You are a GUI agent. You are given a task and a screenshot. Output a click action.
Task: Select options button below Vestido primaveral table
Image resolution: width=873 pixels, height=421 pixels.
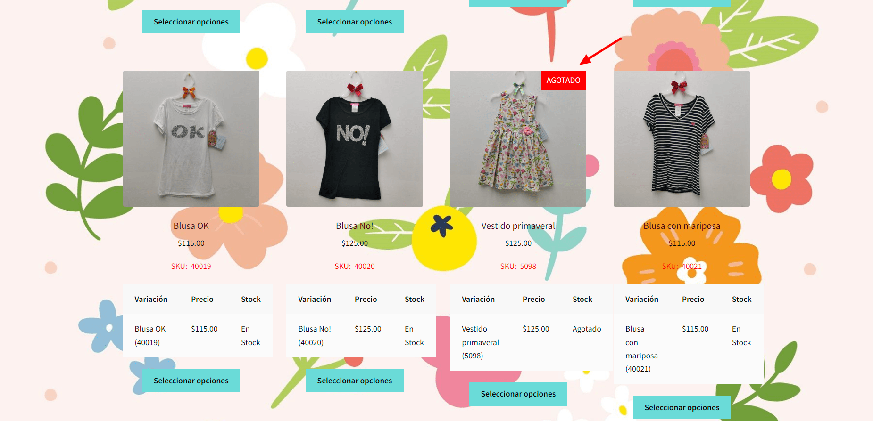coord(518,394)
